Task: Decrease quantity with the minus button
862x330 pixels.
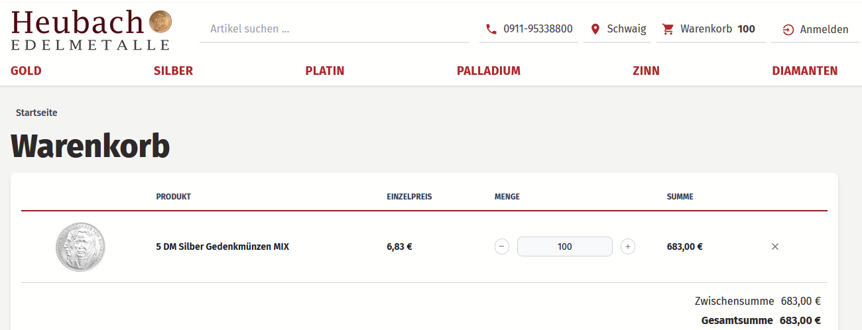Action: [x=502, y=247]
